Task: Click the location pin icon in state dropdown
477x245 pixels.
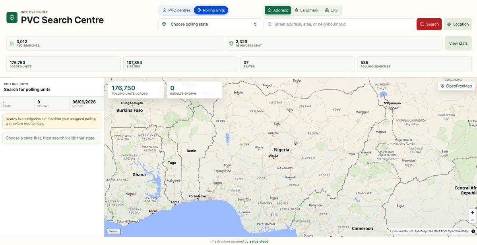Action: [164, 24]
